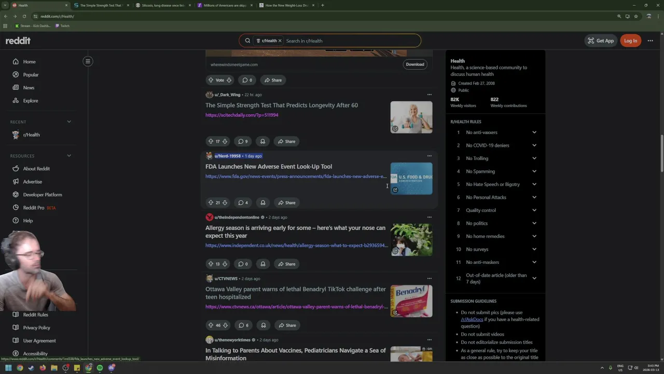
Task: Open the r/AskDocs link in guidelines
Action: pyautogui.click(x=472, y=319)
